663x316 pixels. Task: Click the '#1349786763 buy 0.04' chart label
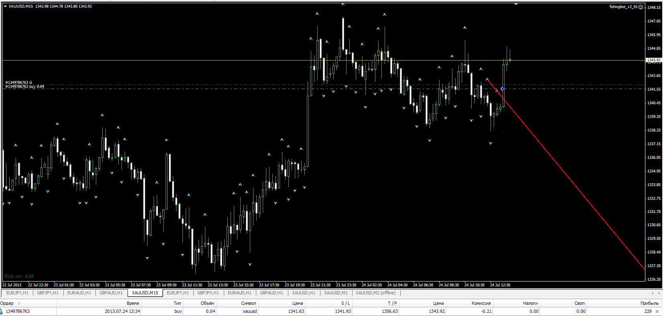coord(24,87)
